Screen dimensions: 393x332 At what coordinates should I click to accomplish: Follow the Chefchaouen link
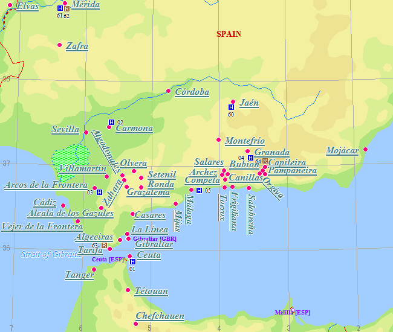point(160,316)
